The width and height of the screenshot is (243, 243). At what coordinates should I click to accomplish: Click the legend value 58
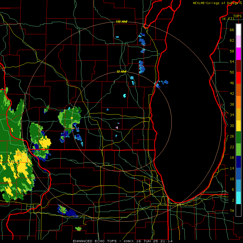point(232,51)
